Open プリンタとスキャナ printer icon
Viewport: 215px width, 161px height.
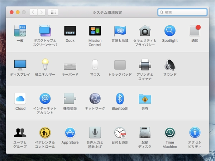coord(145,65)
